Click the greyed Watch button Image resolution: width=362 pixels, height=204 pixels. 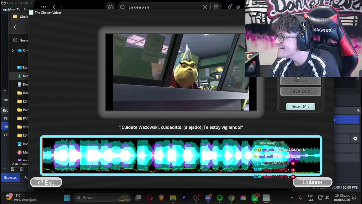coord(300,81)
